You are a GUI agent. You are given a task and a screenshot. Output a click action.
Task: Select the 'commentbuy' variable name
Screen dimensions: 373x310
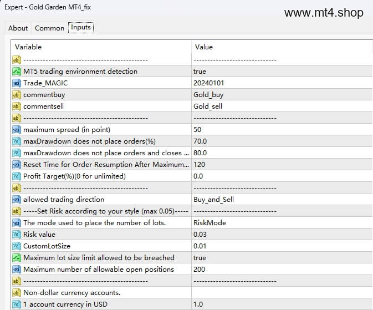pyautogui.click(x=44, y=94)
